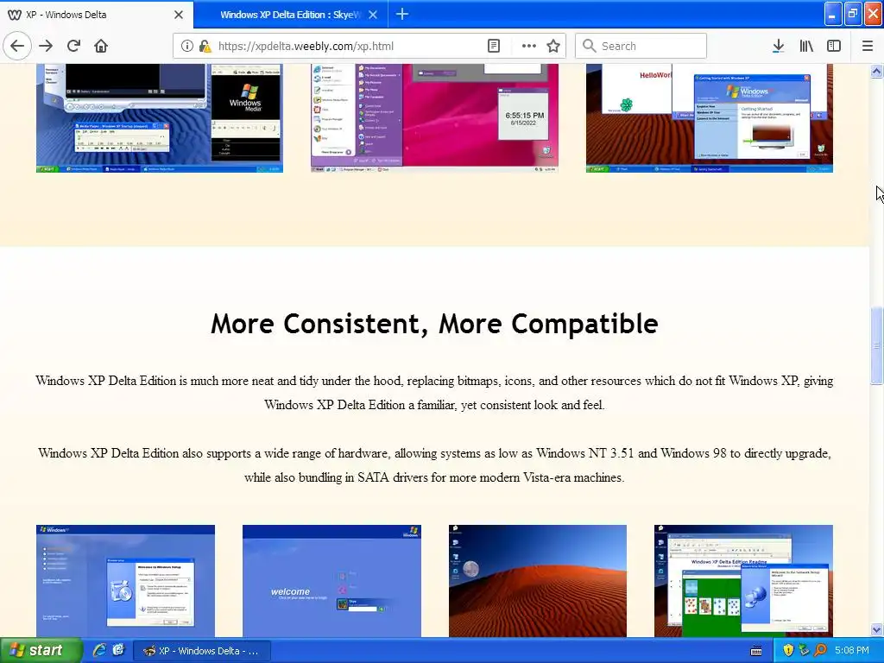Open page actions three-dot menu
The height and width of the screenshot is (663, 884).
528,47
